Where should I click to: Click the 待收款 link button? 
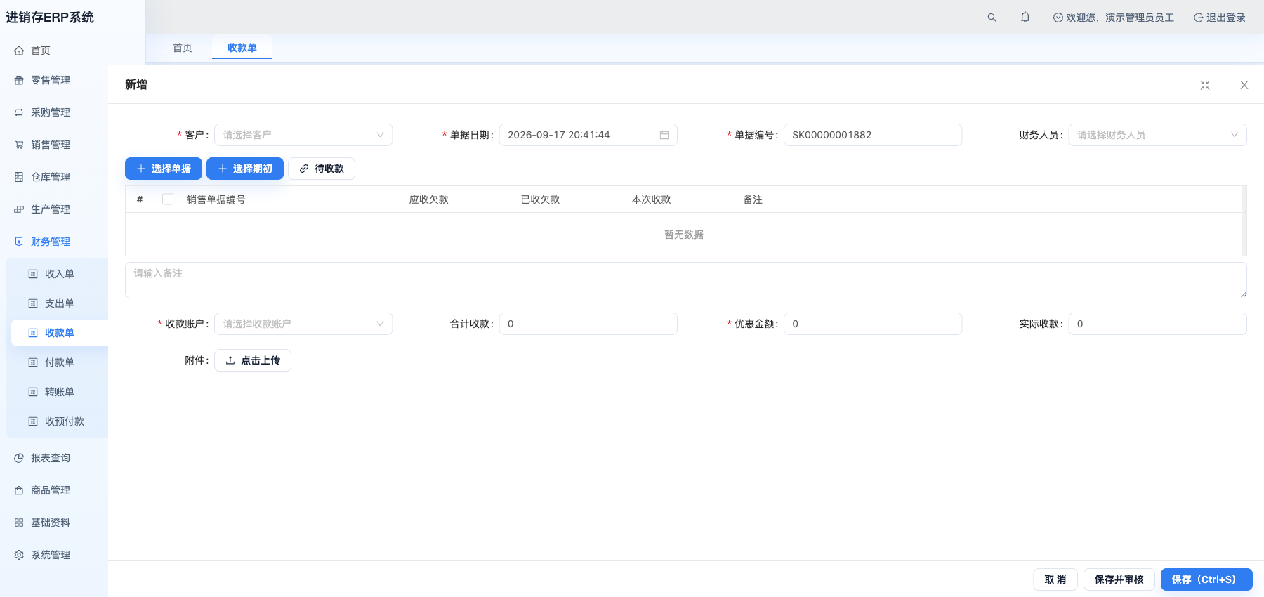[x=322, y=169]
